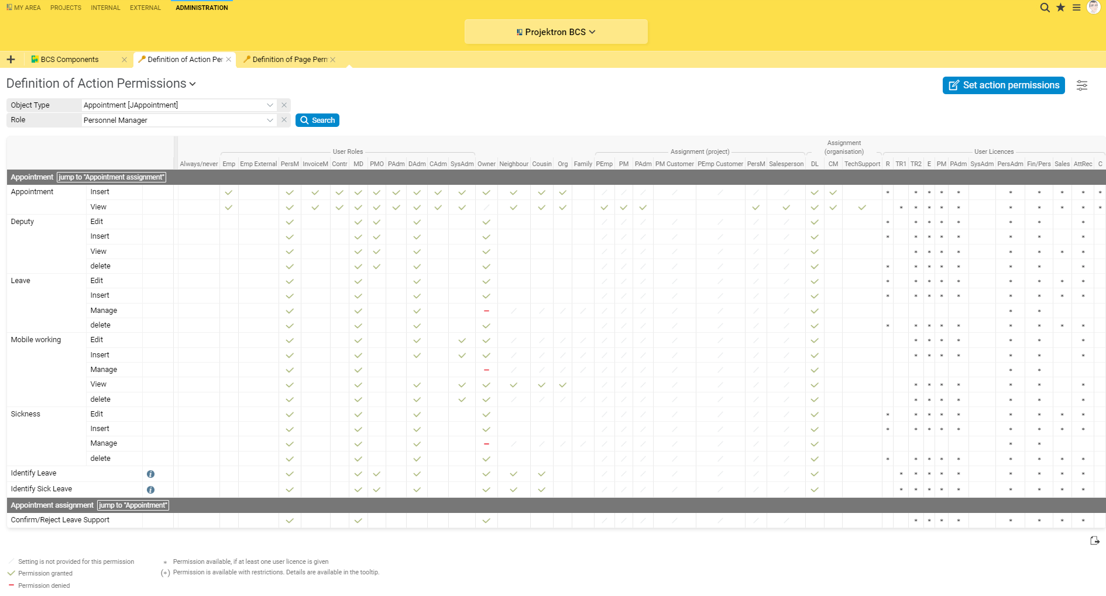Toggle Confirm/Reject Leave Support for Owner
Image resolution: width=1106 pixels, height=596 pixels.
tap(486, 521)
